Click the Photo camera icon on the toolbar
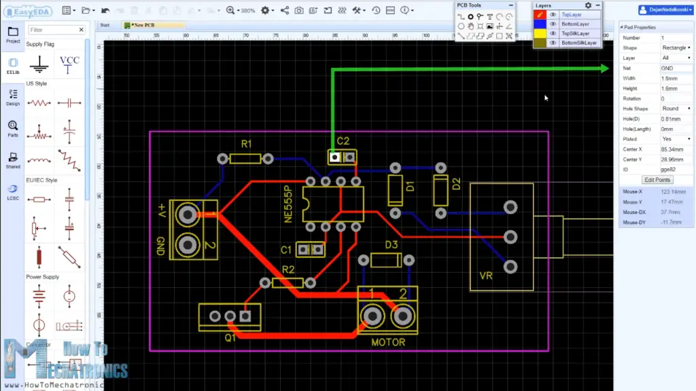The image size is (696, 391). click(299, 11)
